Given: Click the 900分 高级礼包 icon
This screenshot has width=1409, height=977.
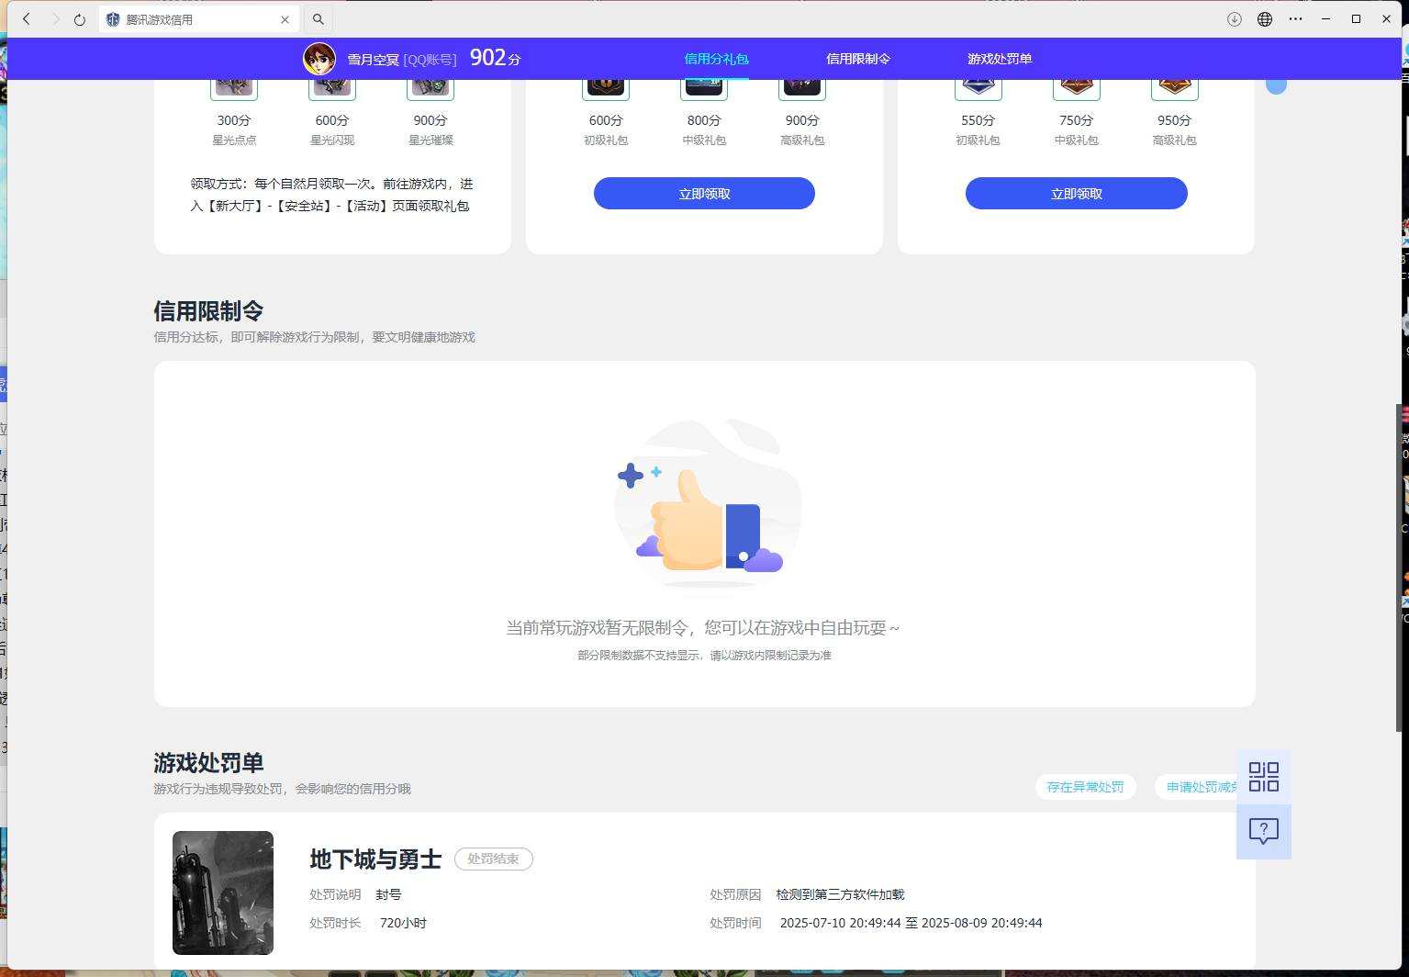Looking at the screenshot, I should [802, 89].
